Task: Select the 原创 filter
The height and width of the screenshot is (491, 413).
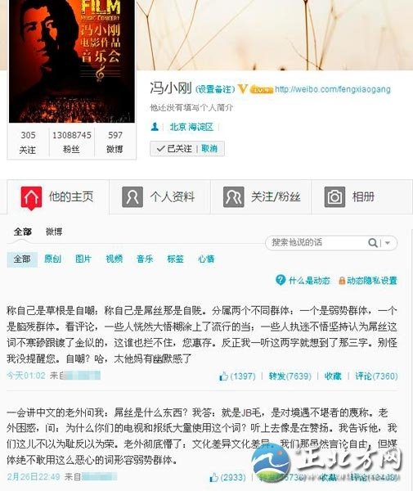Action: pyautogui.click(x=52, y=259)
